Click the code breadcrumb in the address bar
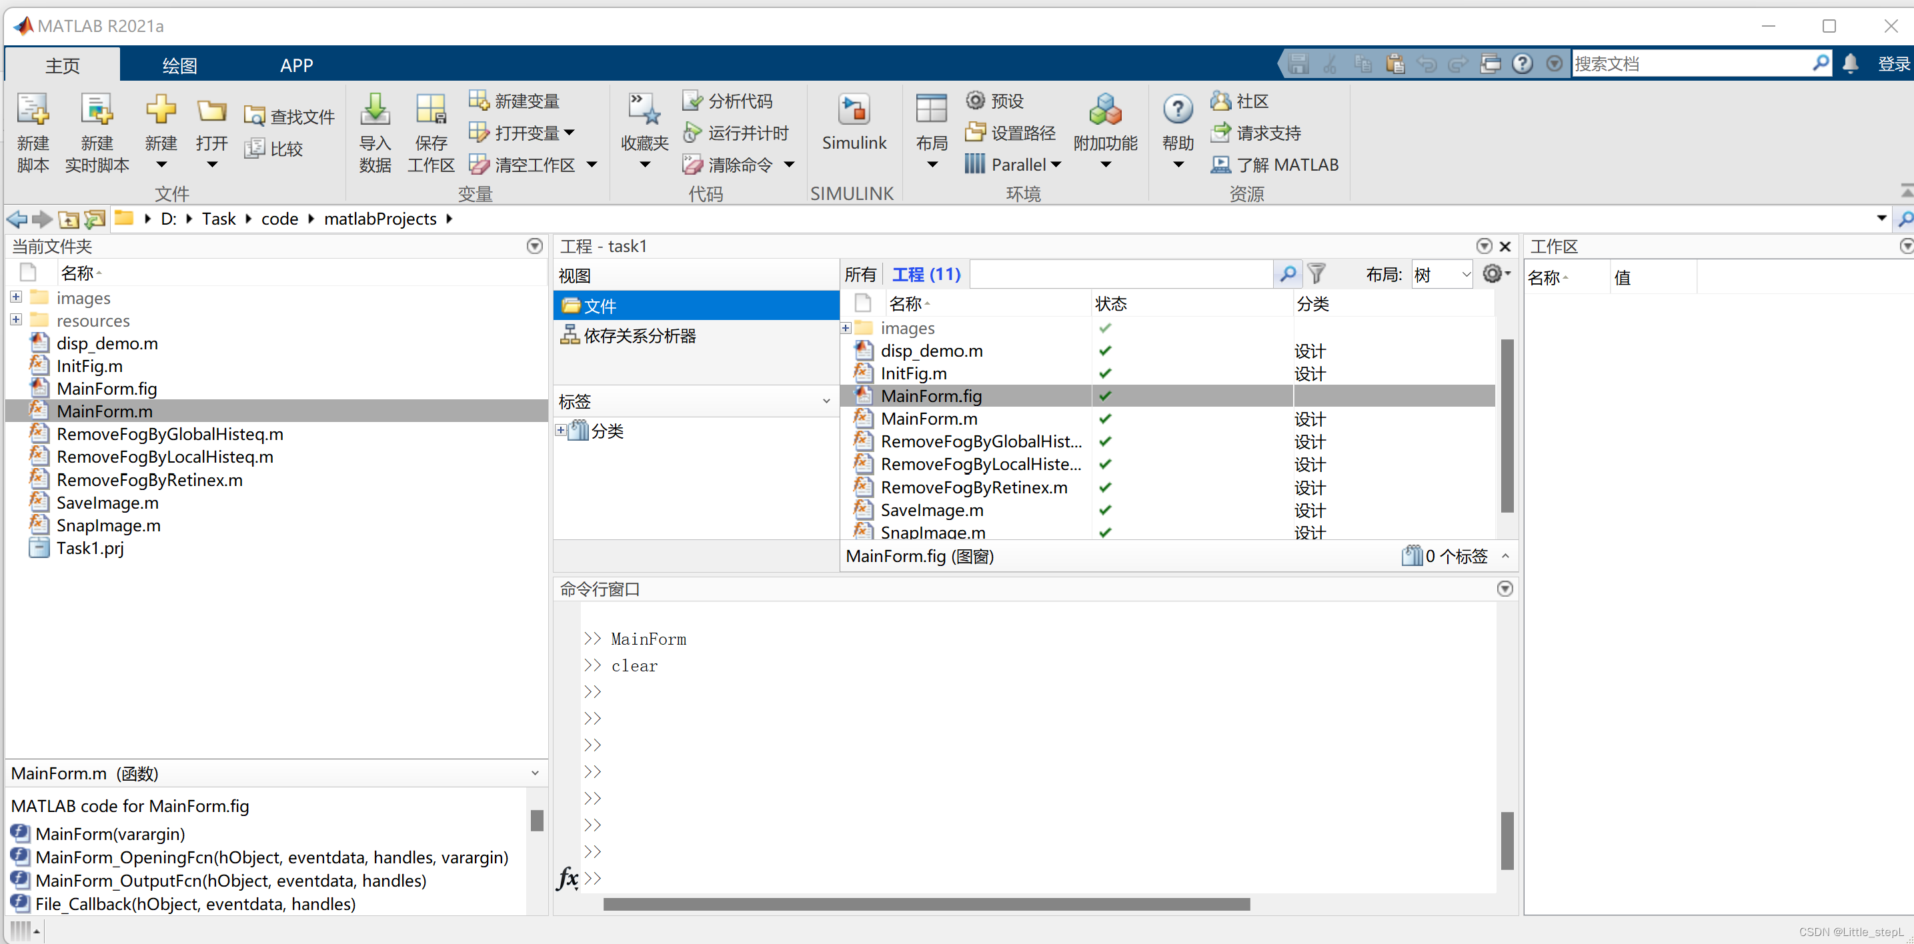Viewport: 1914px width, 944px height. click(x=279, y=219)
